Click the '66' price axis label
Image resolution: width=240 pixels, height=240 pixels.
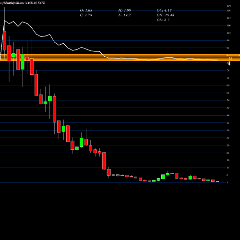point(228,85)
